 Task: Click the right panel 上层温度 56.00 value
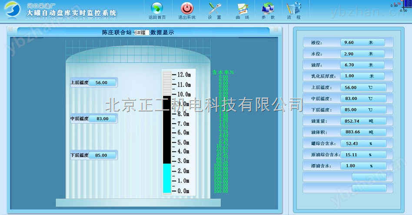pos(363,87)
